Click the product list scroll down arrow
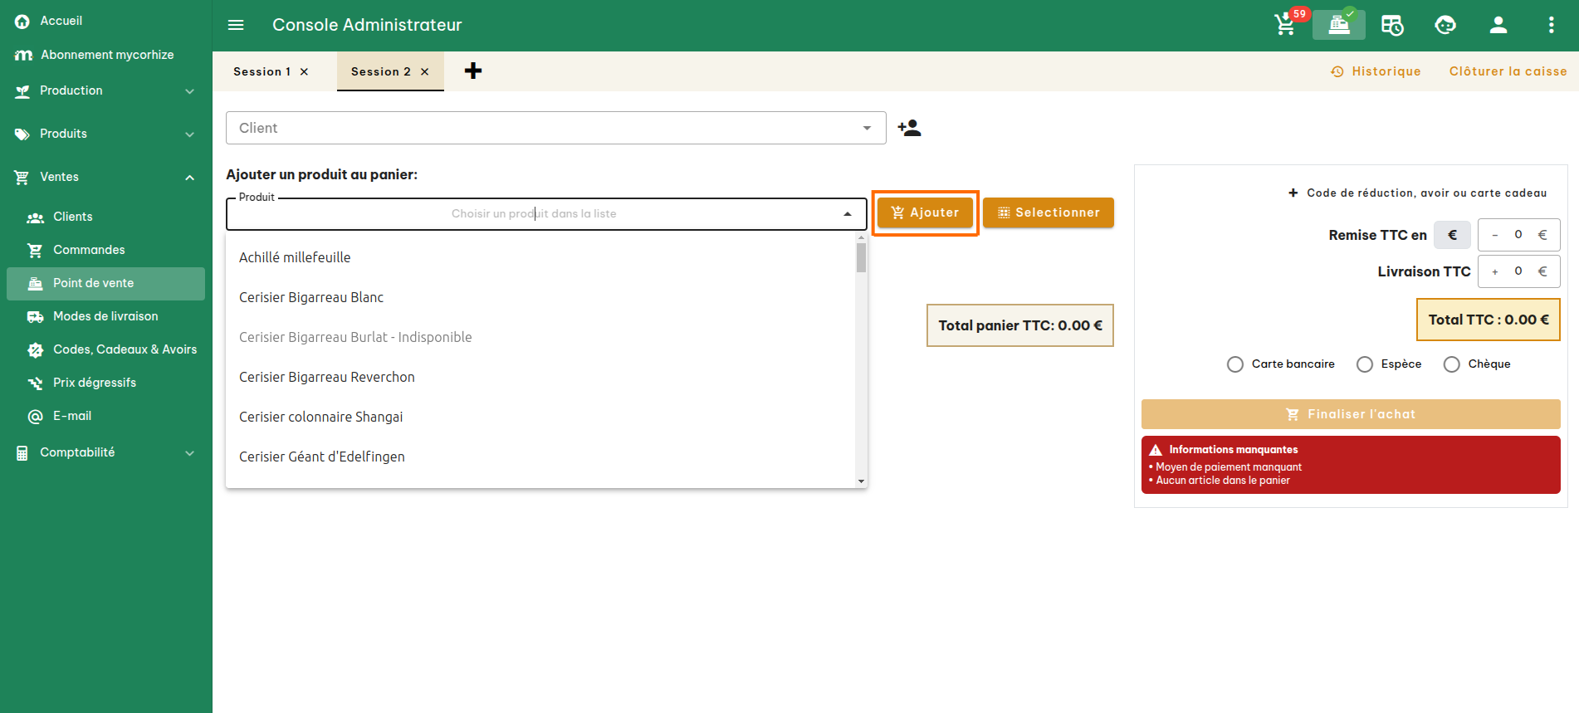 [x=861, y=481]
